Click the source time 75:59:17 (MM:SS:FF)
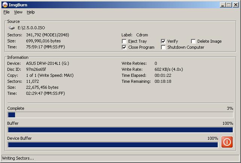Screen dimensions: 241x163 (x=45, y=47)
